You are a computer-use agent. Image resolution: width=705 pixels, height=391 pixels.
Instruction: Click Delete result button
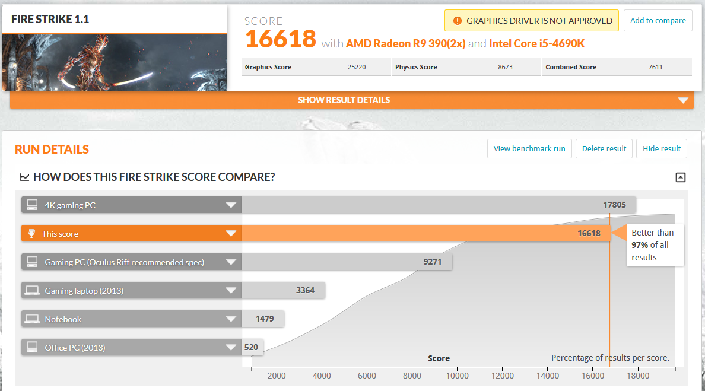[604, 149]
